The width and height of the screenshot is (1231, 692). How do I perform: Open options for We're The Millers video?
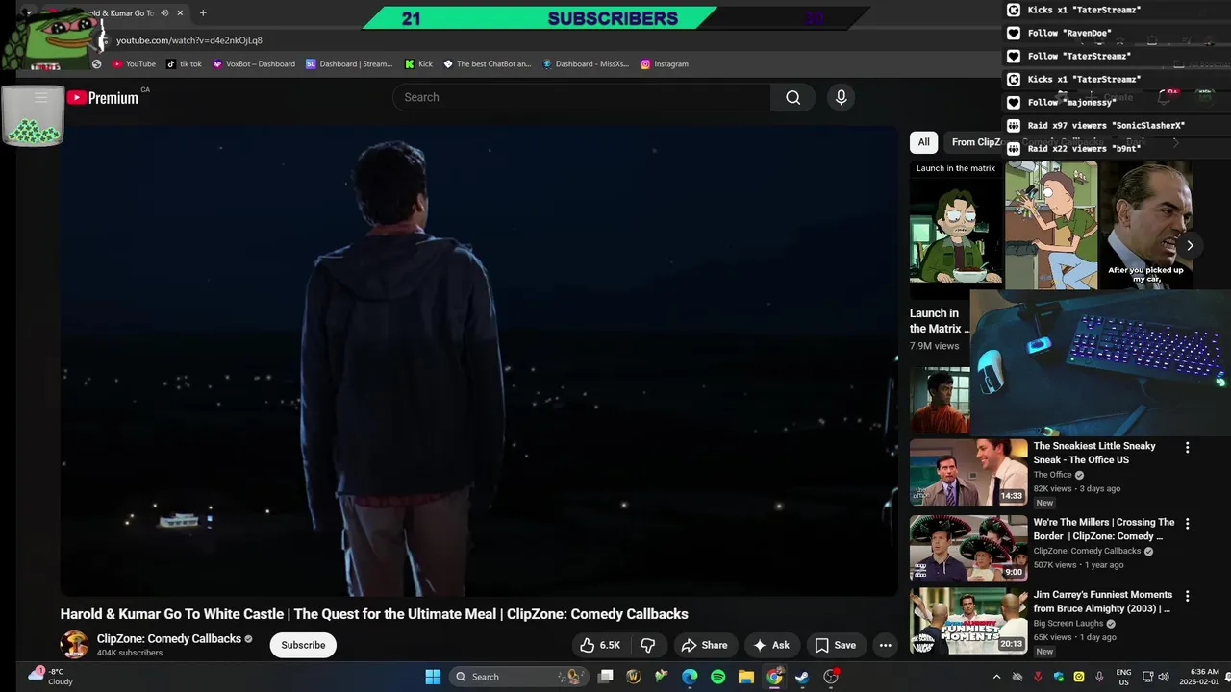[1187, 524]
